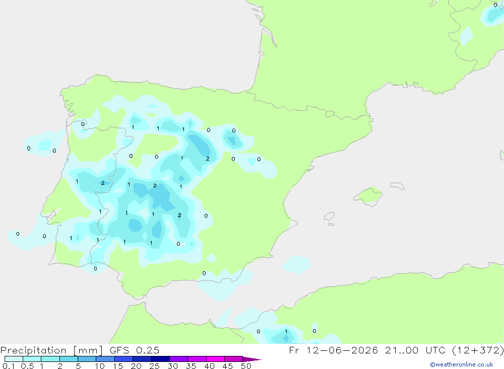Click the 'GFS 0.25' model label
Image resolution: width=504 pixels, height=369 pixels.
tap(135, 350)
